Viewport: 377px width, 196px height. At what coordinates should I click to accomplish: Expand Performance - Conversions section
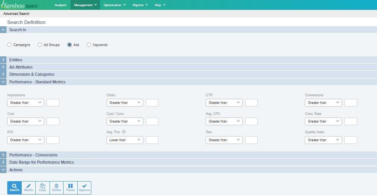pos(3,155)
